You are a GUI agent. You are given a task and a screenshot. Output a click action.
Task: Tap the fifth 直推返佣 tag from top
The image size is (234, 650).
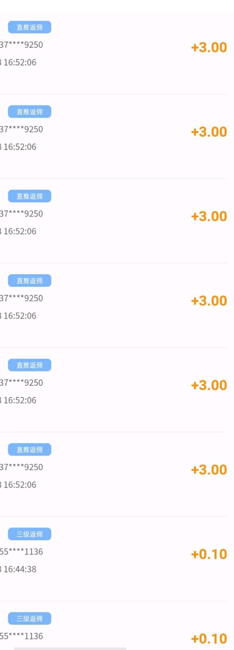pos(29,365)
